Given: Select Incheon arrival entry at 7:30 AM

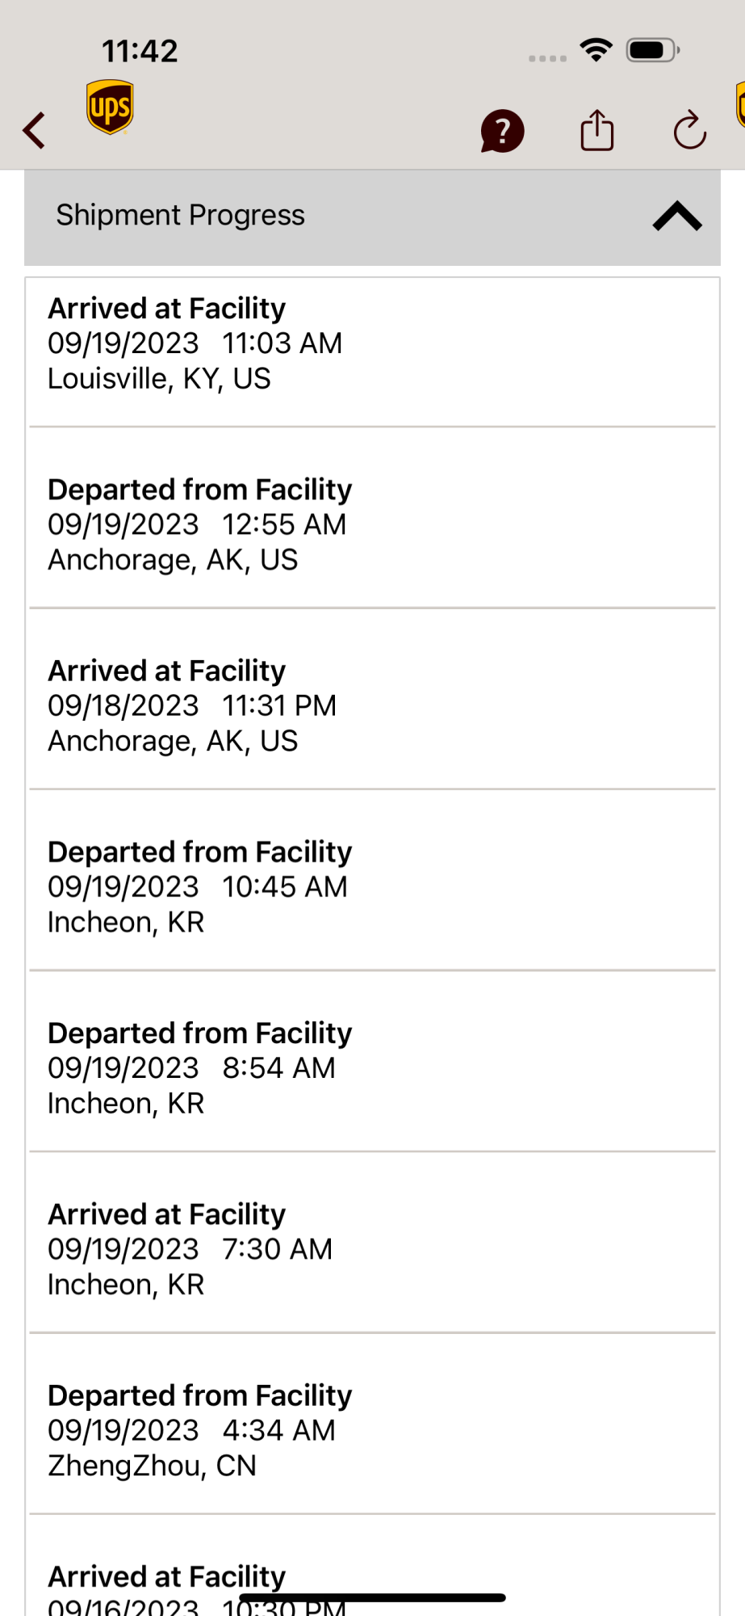Looking at the screenshot, I should point(371,1248).
